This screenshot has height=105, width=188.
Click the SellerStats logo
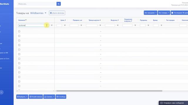[x=4, y=4]
